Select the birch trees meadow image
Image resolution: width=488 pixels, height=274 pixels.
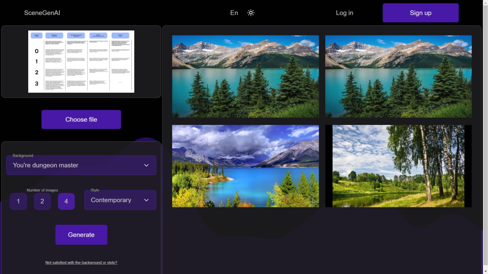point(398,166)
